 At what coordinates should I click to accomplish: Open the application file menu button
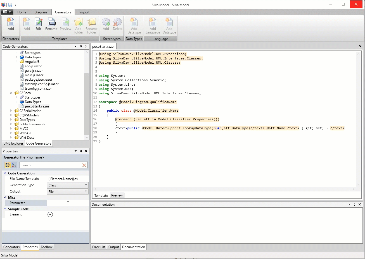point(7,12)
